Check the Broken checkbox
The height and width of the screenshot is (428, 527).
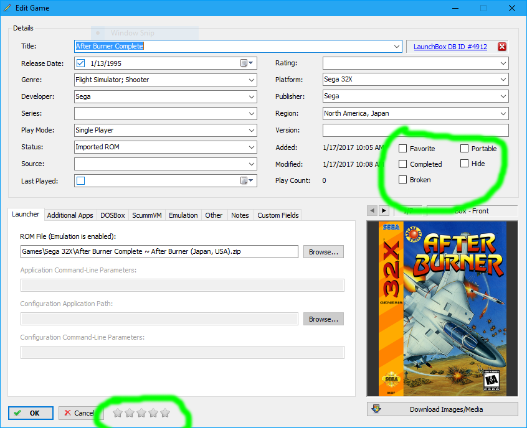click(x=402, y=180)
